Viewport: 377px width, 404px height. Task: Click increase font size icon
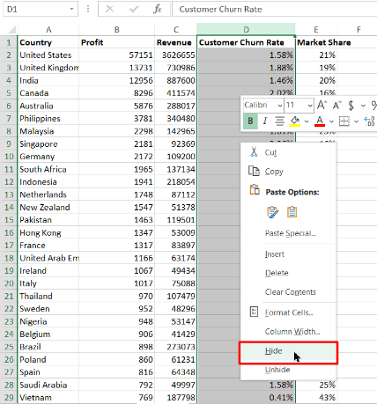point(322,105)
